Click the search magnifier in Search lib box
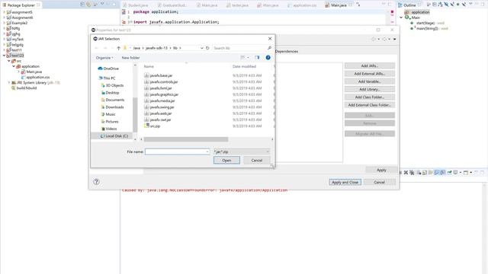Screen dimensions: 488x274 [x=269, y=48]
